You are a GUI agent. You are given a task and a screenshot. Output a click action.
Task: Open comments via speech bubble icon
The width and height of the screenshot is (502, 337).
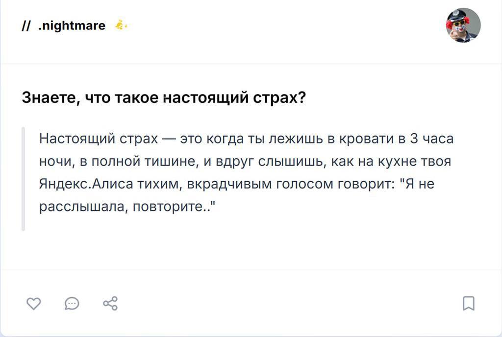pyautogui.click(x=72, y=304)
